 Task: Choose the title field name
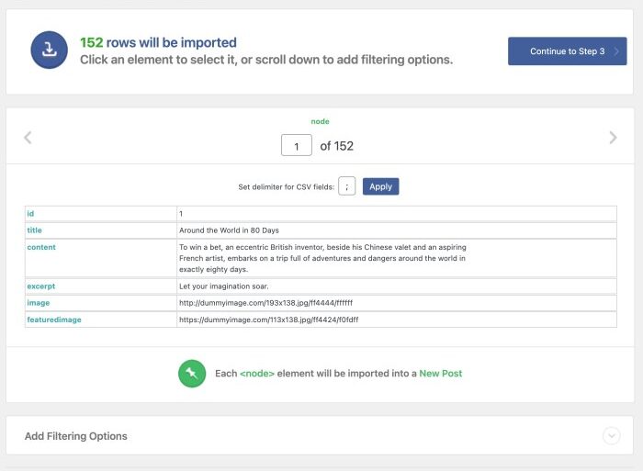tap(35, 230)
